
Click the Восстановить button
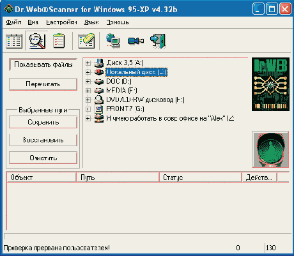click(x=43, y=140)
